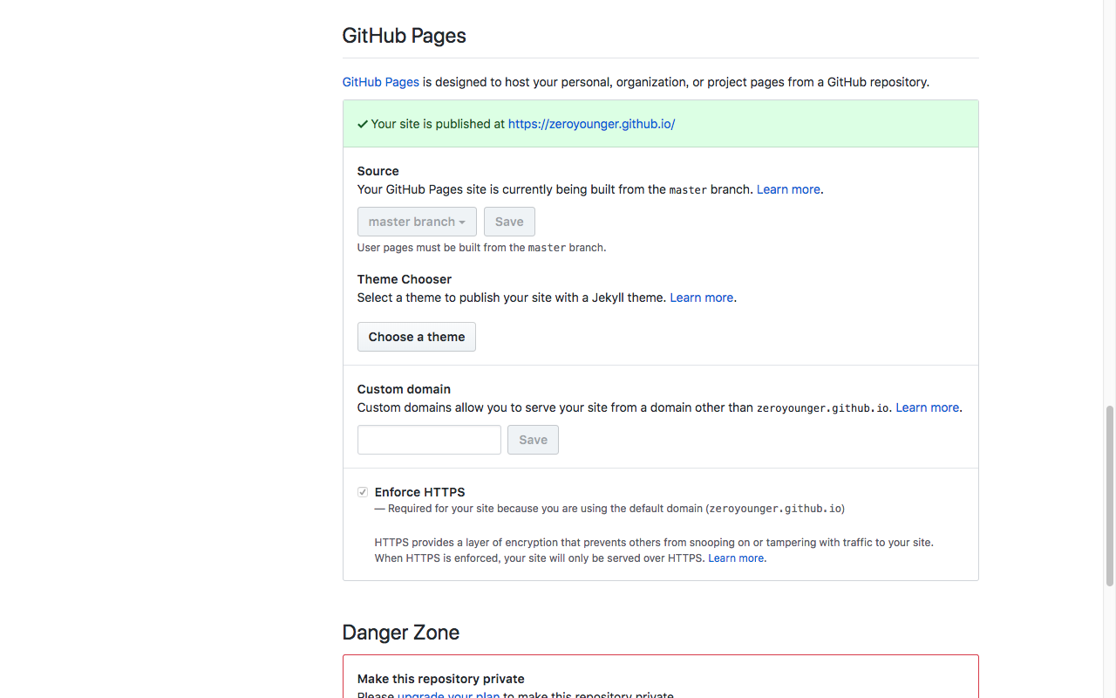Click the Source heading text
The height and width of the screenshot is (698, 1116).
378,171
